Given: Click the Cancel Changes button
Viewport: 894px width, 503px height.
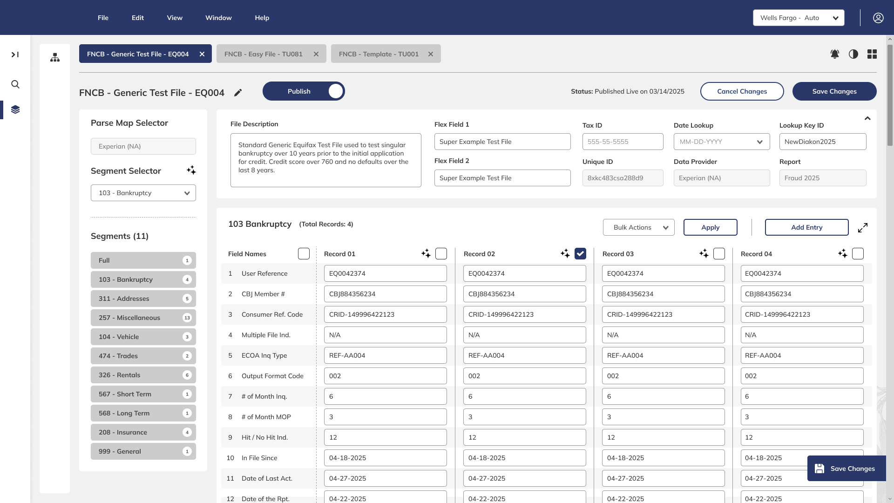Looking at the screenshot, I should point(742,91).
